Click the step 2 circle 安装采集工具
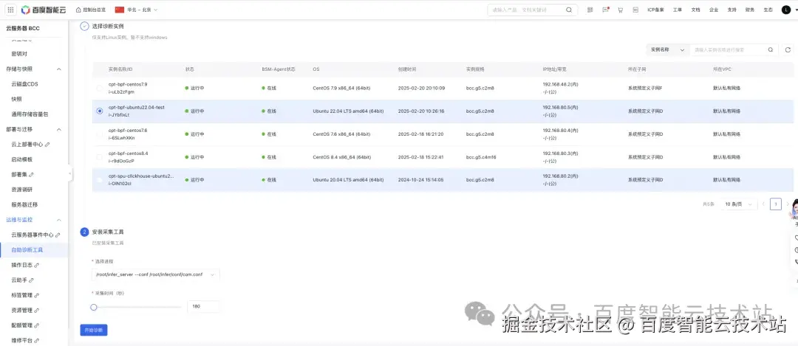798x346 pixels. pos(84,232)
